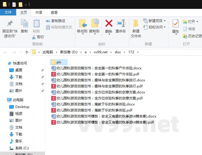Image resolution: width=202 pixels, height=155 pixels.
Task: Click the 复制到 icon
Action: [95, 23]
